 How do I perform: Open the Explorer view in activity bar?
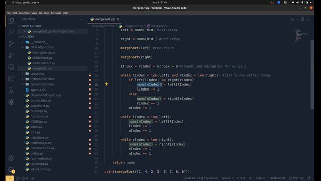[11, 21]
